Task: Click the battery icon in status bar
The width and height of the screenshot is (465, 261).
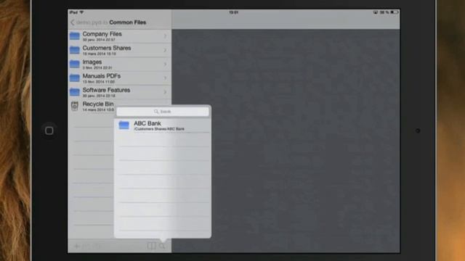Action: [x=395, y=12]
